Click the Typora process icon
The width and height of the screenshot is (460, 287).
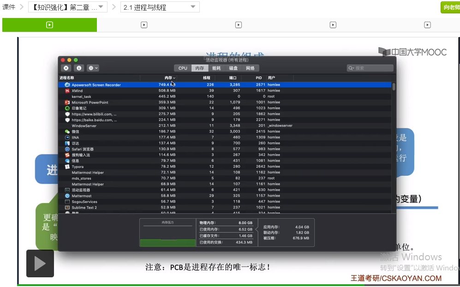[67, 167]
